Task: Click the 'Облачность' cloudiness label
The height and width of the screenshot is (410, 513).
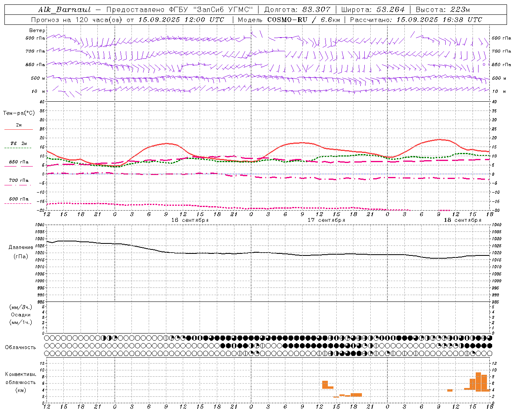Action: (x=20, y=348)
